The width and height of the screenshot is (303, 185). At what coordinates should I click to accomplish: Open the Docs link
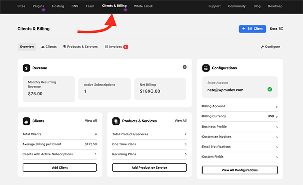point(276,29)
